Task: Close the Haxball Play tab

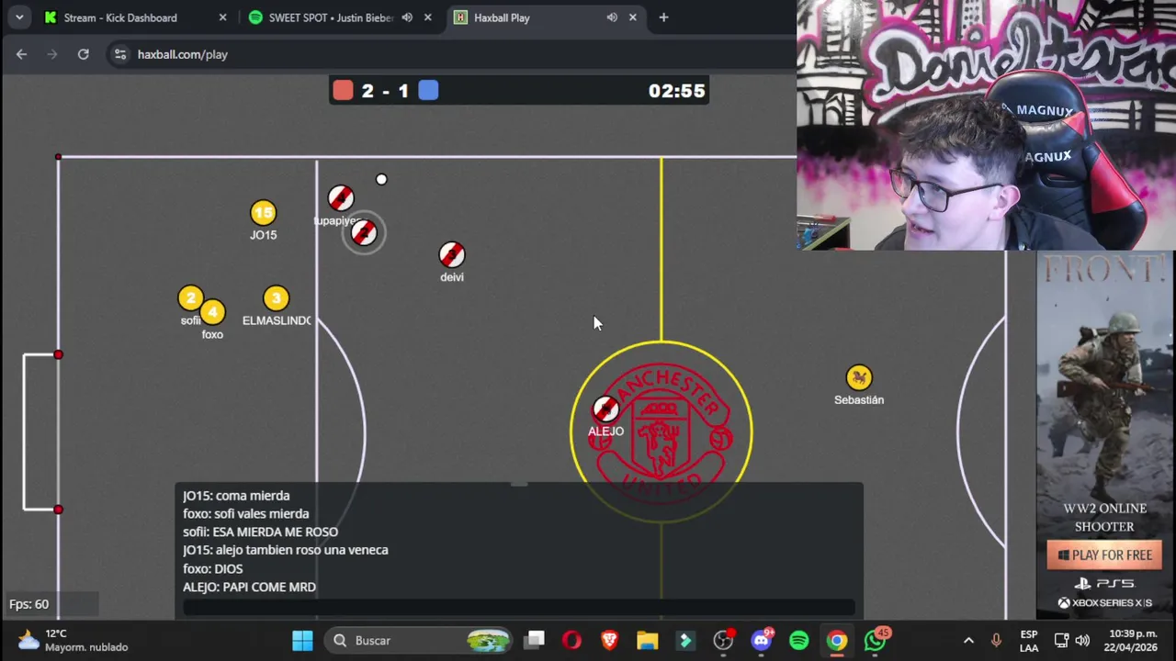Action: tap(633, 17)
